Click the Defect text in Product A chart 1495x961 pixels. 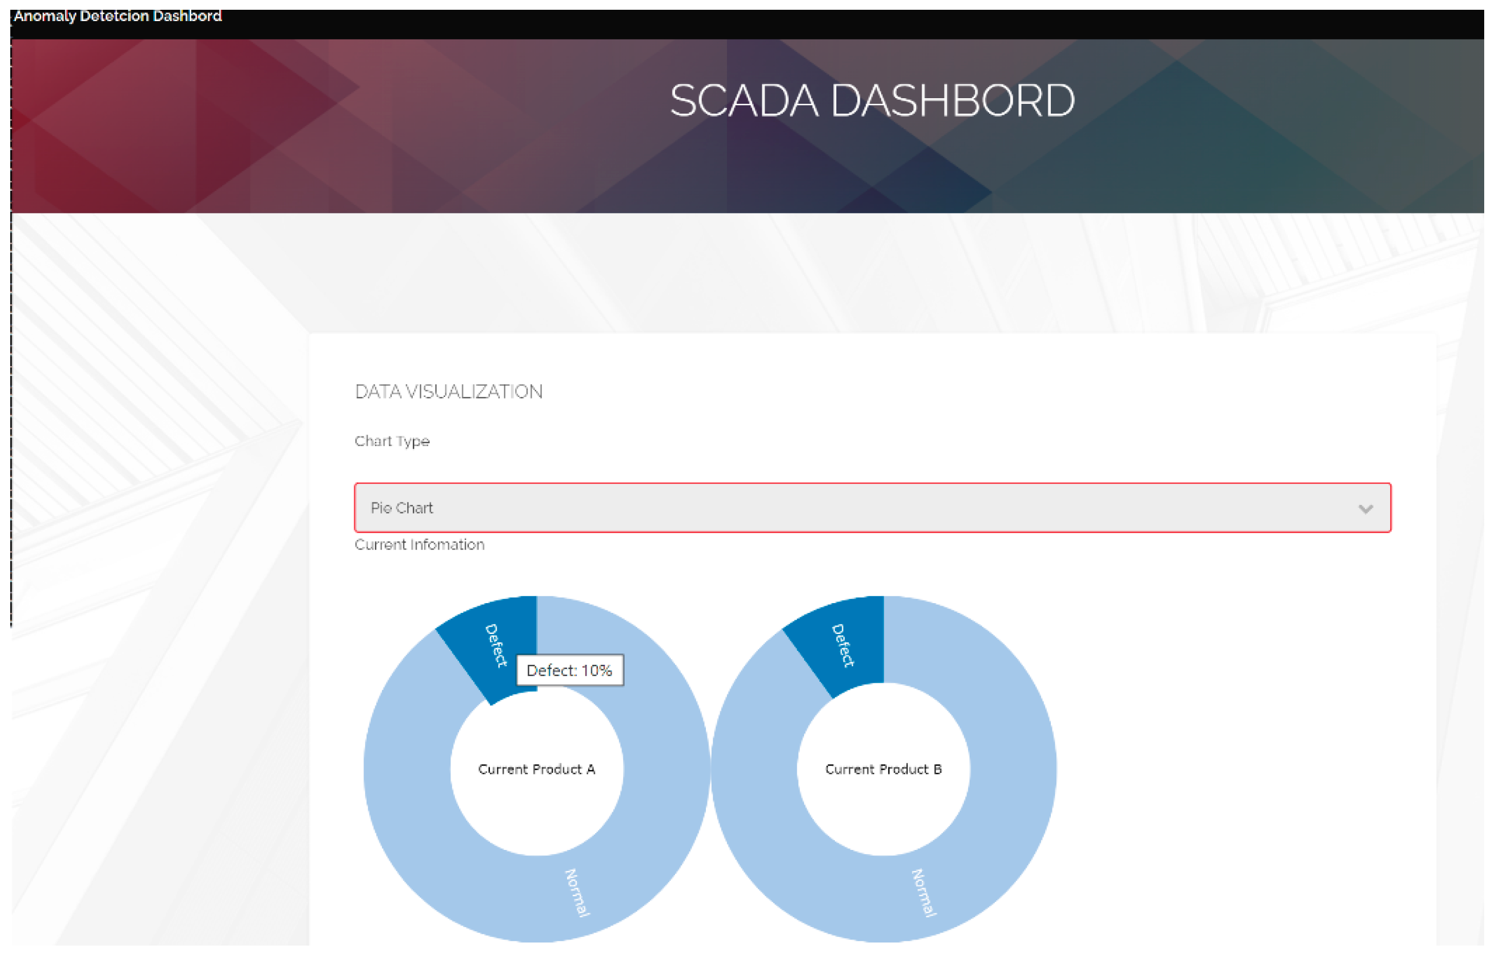496,645
